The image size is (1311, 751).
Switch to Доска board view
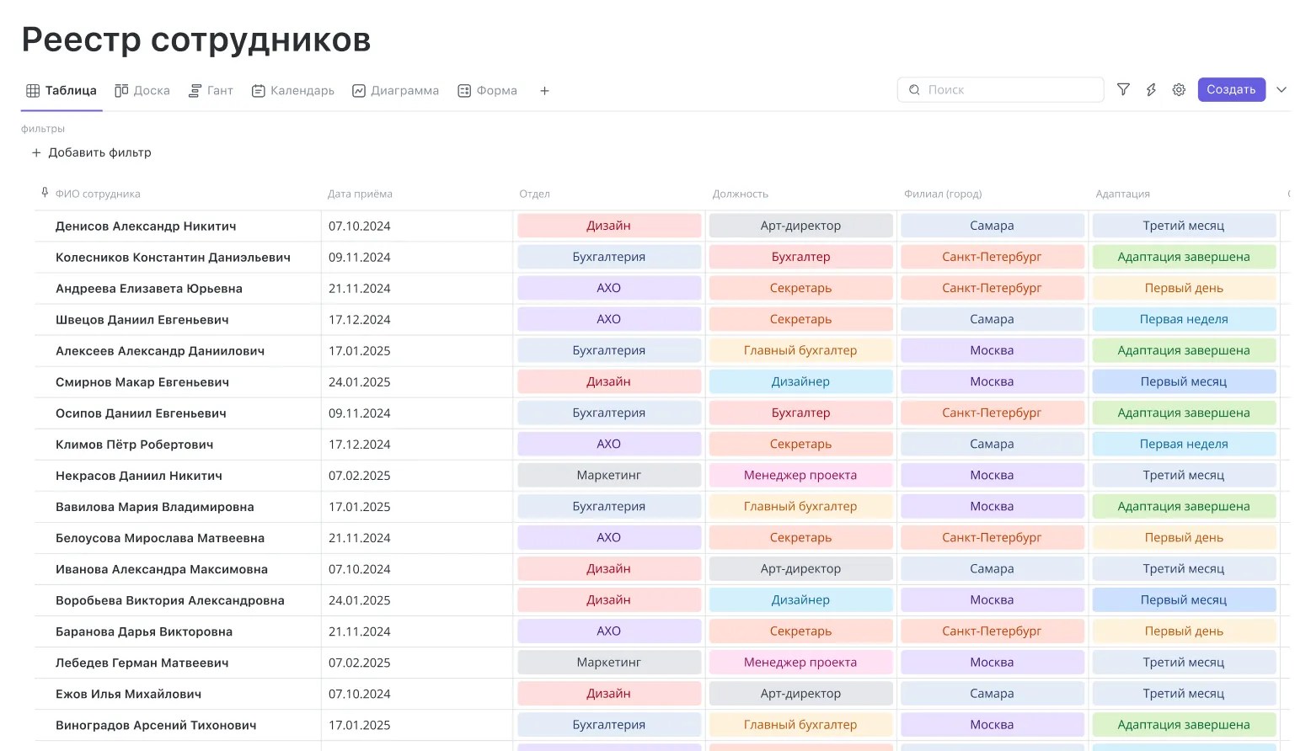142,90
